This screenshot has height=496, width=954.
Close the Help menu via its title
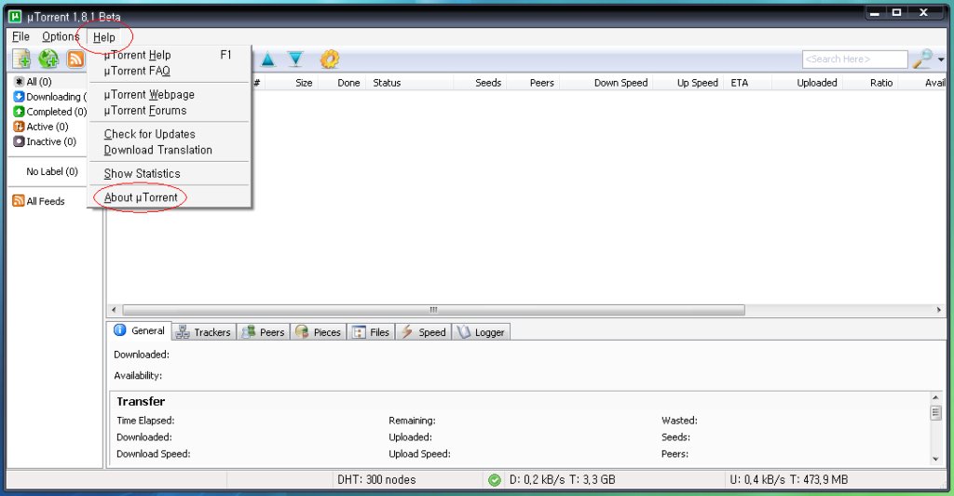coord(104,37)
